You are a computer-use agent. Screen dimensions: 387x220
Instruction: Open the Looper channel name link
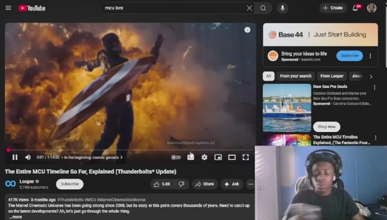tap(27, 182)
